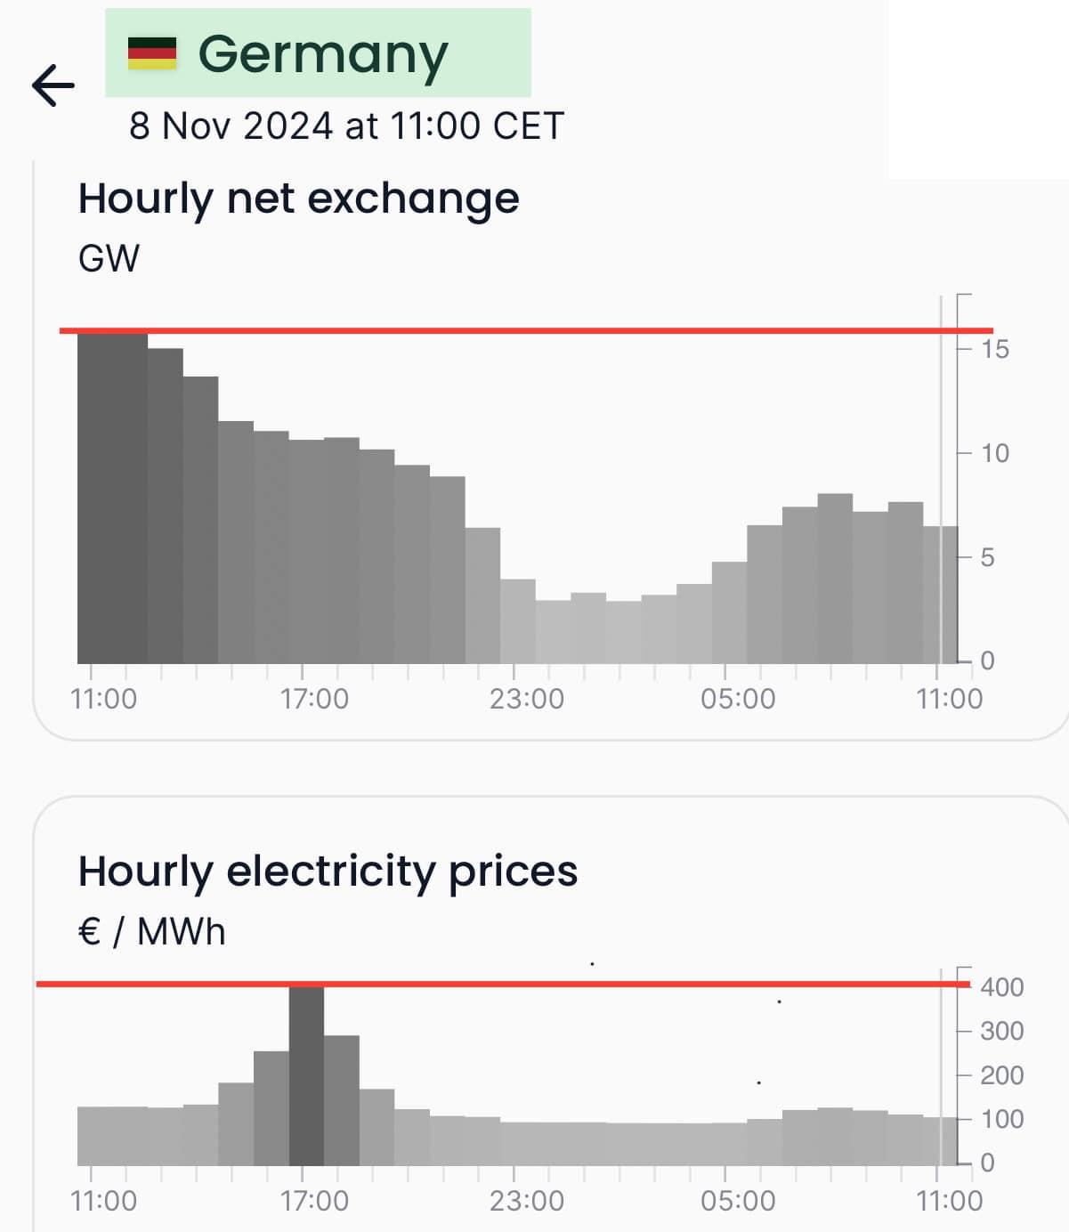Click the 18:00 price bar right of peak
Image resolution: width=1069 pixels, height=1232 pixels.
[x=342, y=1100]
